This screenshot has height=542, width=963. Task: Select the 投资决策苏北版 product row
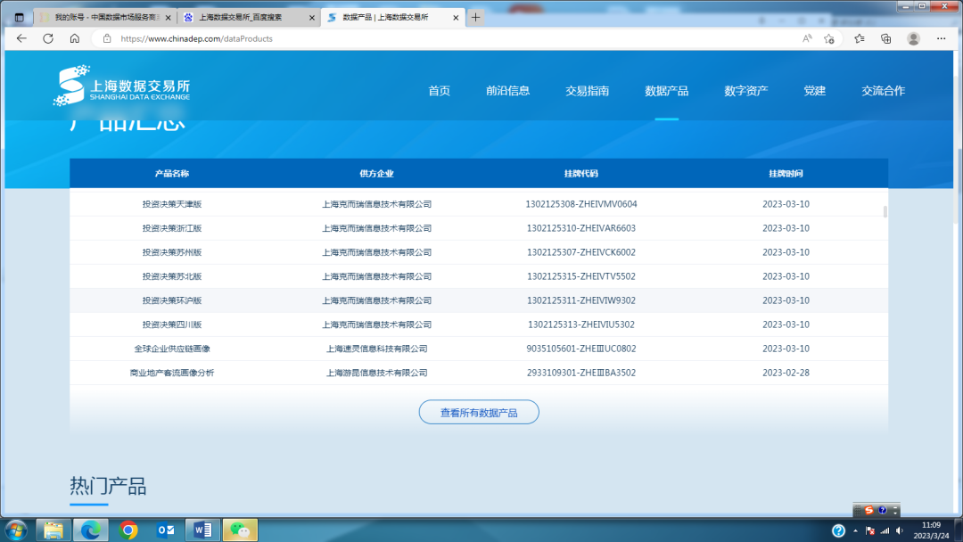click(479, 276)
